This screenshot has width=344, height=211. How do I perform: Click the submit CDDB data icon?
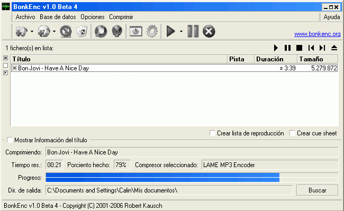coord(117,31)
